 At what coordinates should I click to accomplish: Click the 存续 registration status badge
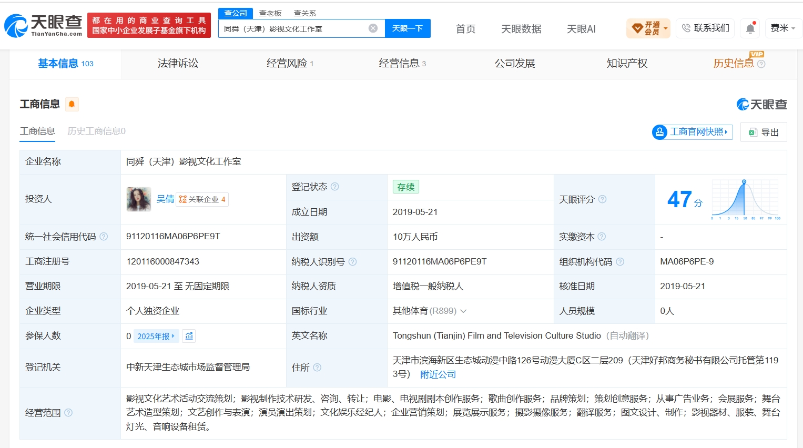pyautogui.click(x=406, y=187)
